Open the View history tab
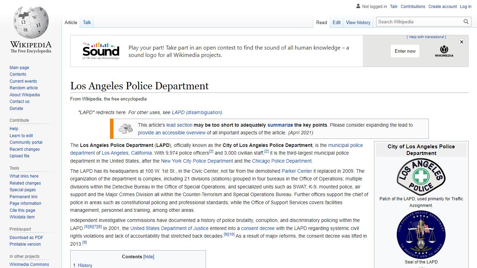 (x=358, y=22)
